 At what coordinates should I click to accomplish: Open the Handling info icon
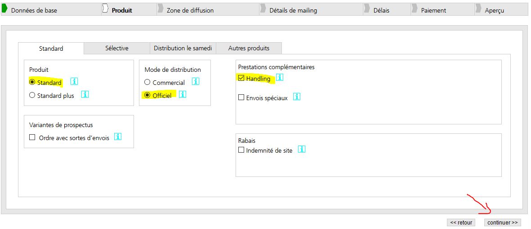280,78
